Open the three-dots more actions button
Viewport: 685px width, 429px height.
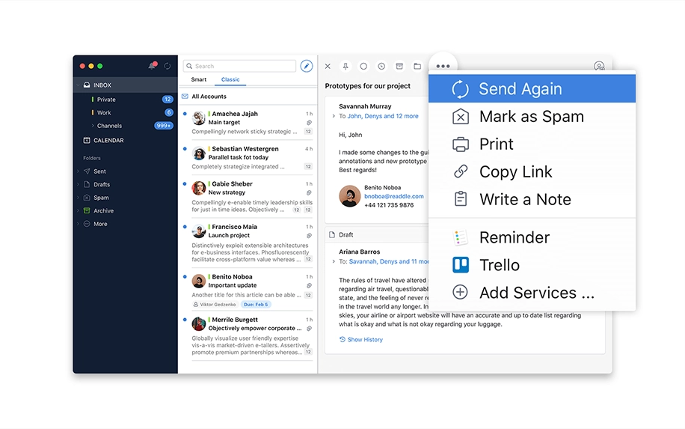pyautogui.click(x=443, y=66)
